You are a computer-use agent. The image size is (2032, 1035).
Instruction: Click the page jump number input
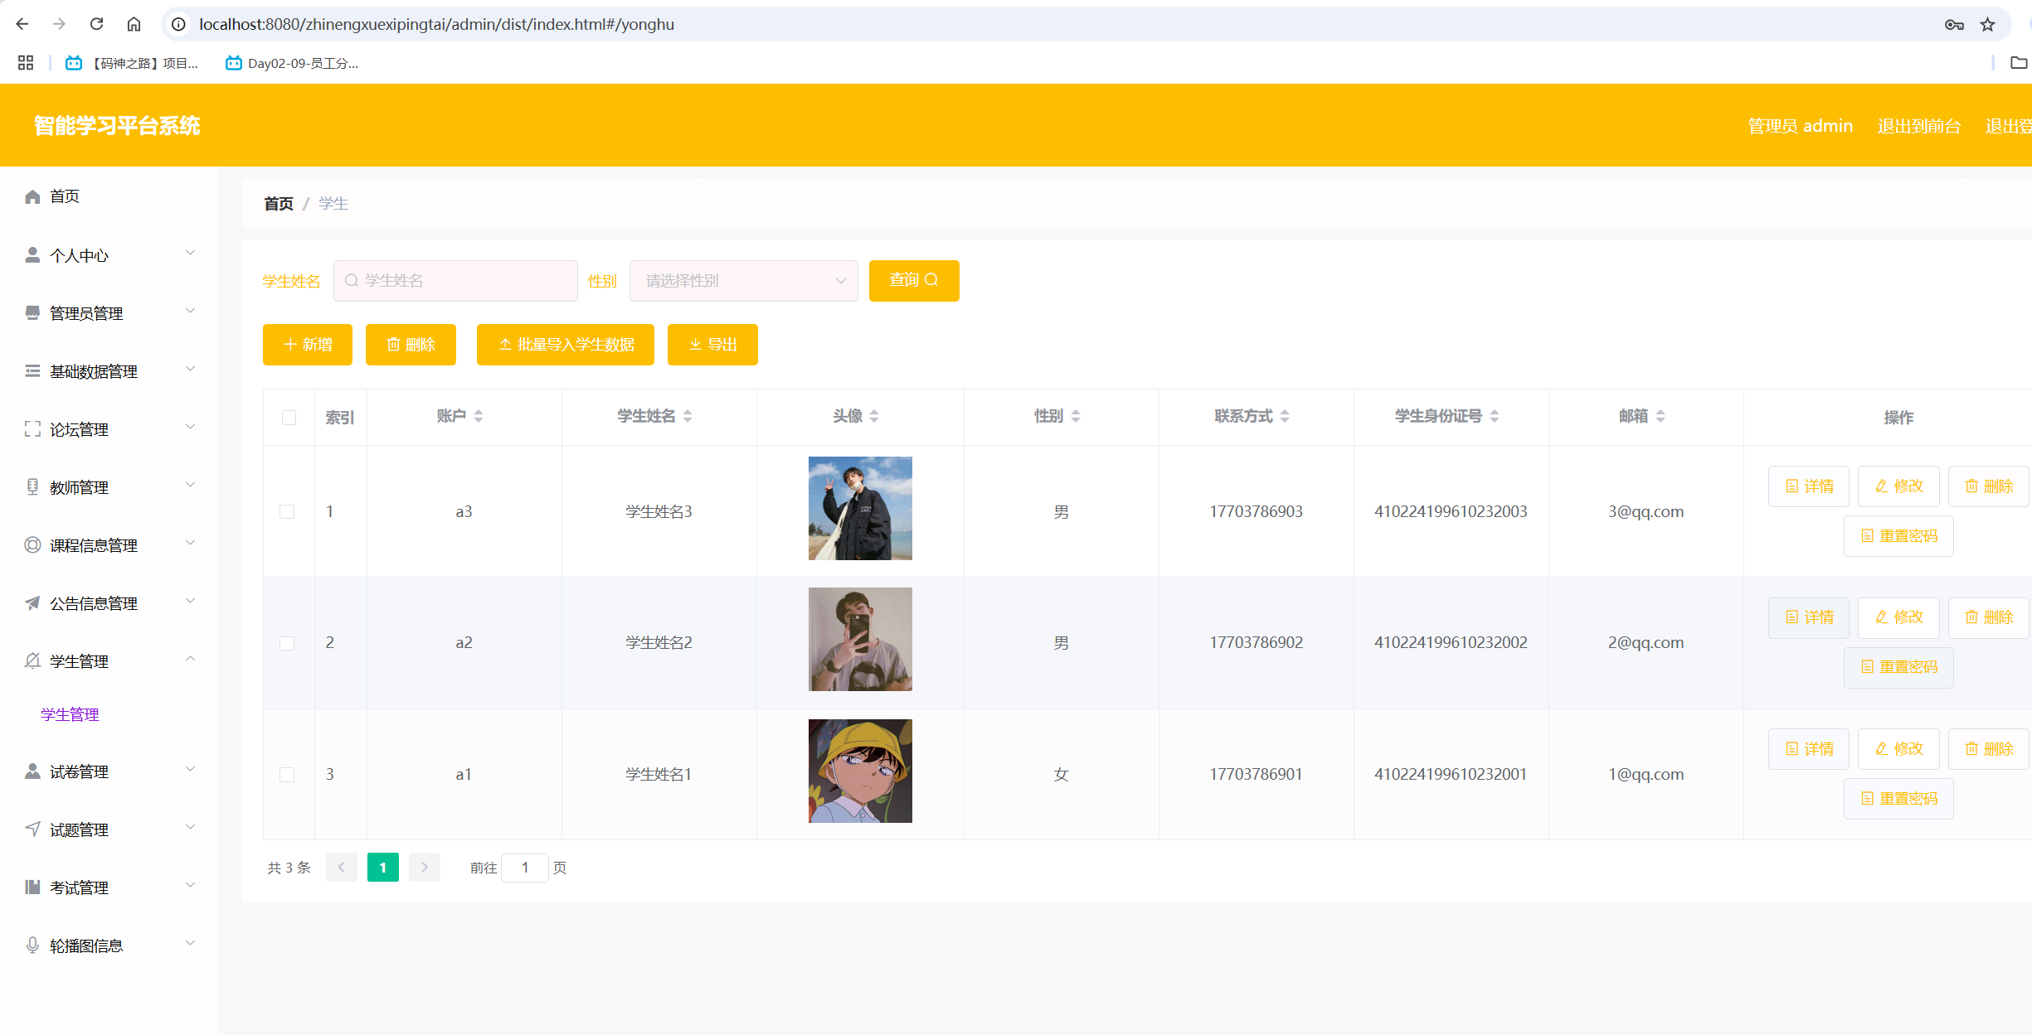coord(524,868)
